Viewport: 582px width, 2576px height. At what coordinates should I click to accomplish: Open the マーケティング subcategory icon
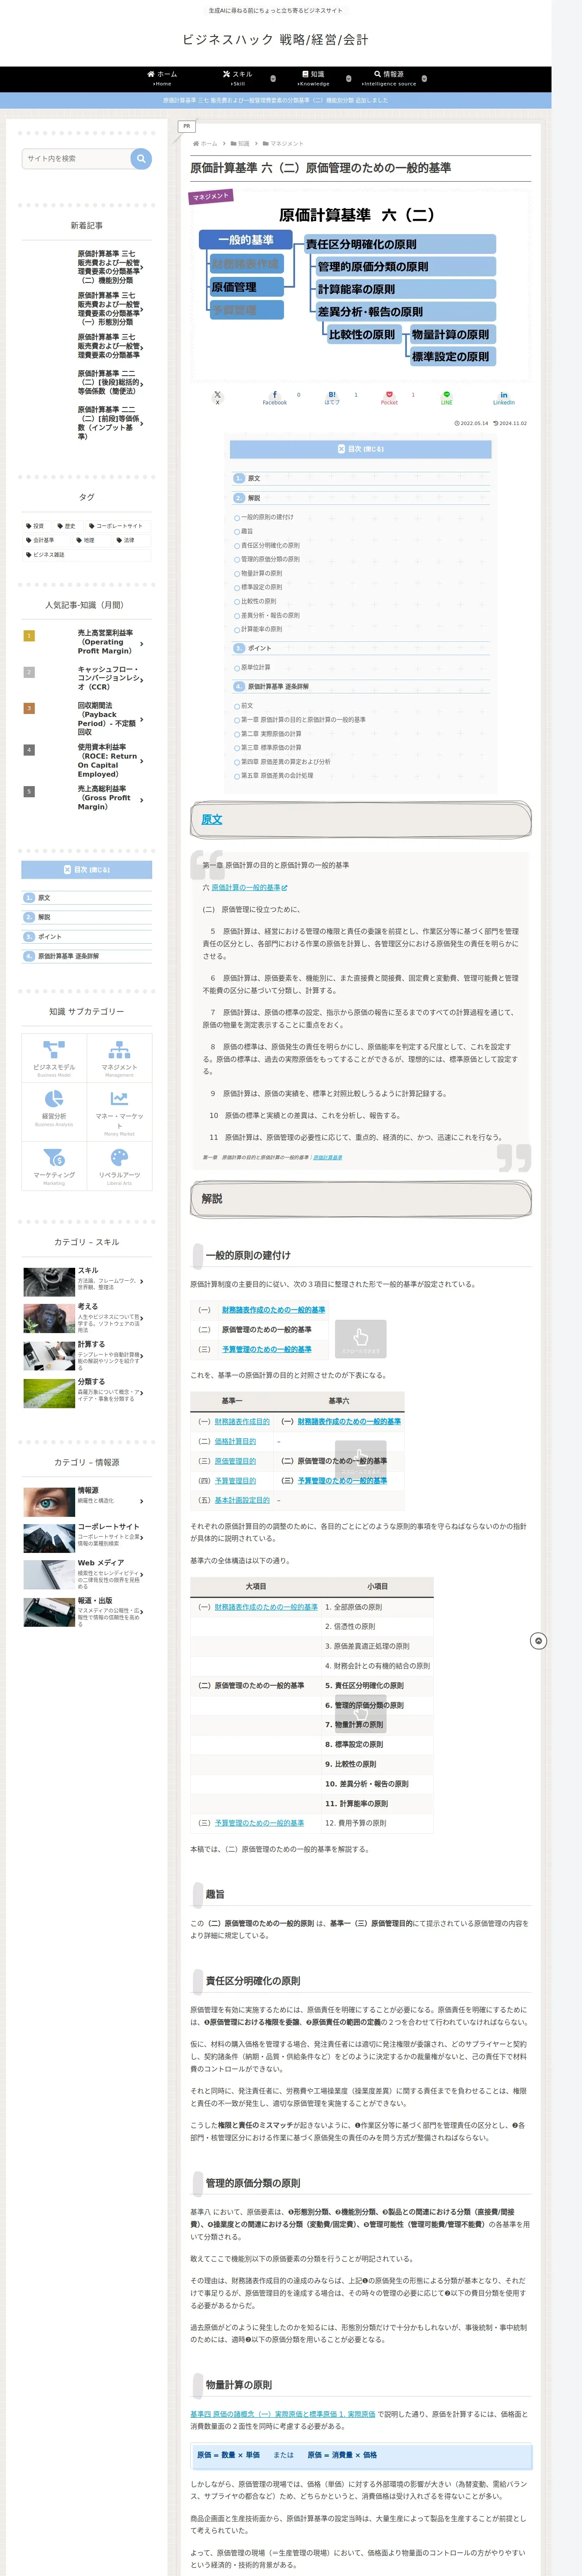point(54,1165)
